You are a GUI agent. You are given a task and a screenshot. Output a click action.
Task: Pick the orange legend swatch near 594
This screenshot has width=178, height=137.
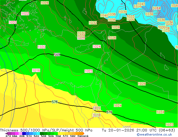coord(81,133)
